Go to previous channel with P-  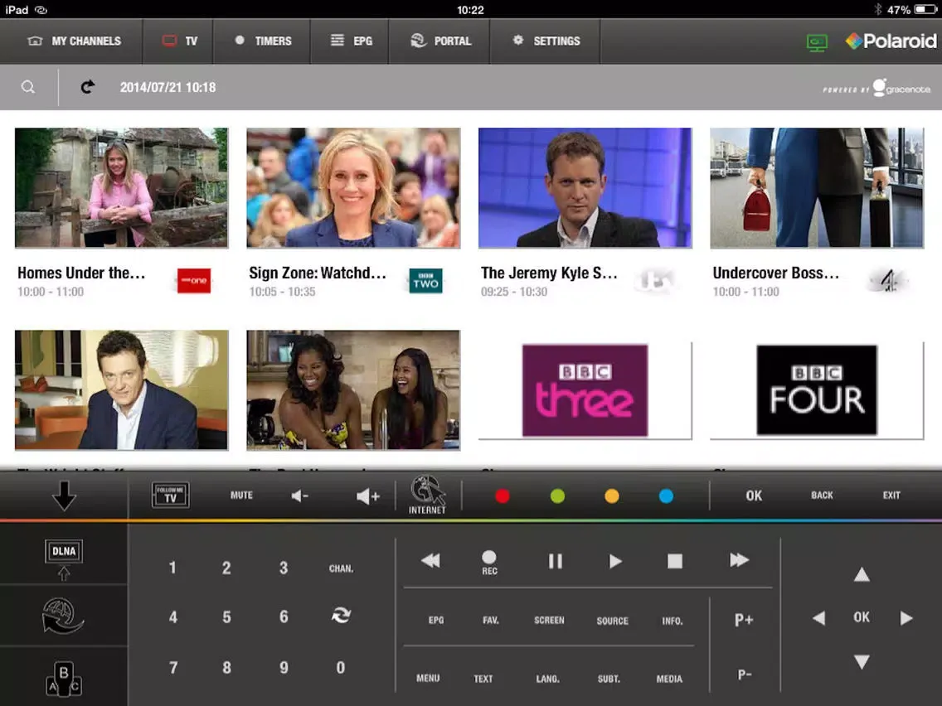[745, 675]
